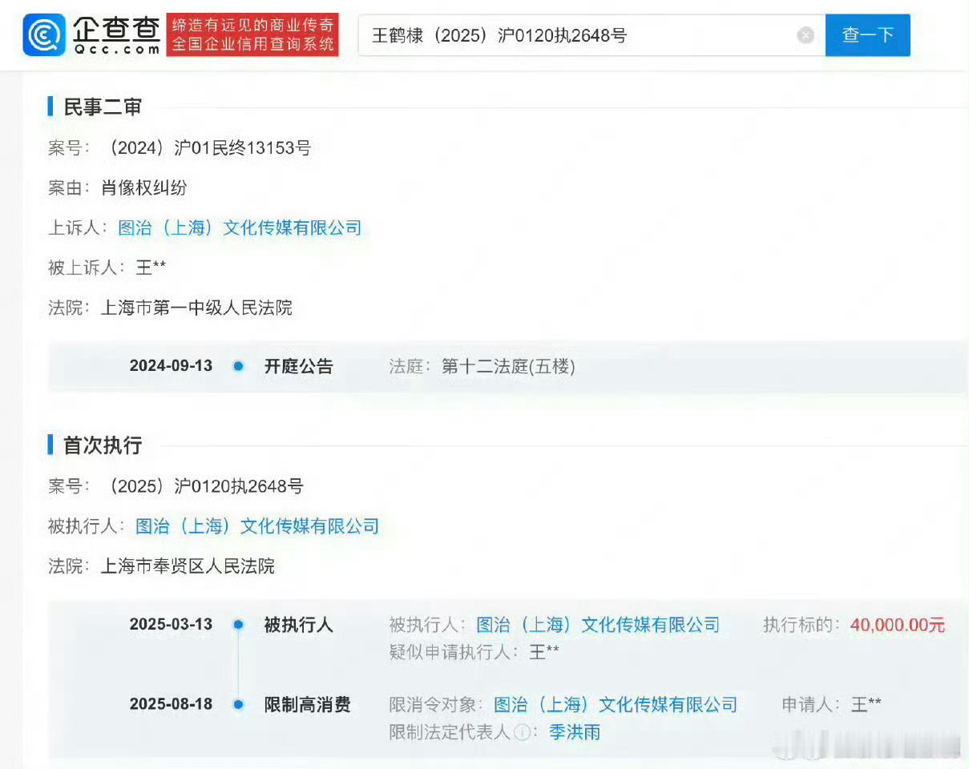The width and height of the screenshot is (969, 769).
Task: Click date 2025-03-13
Action: pos(171,625)
